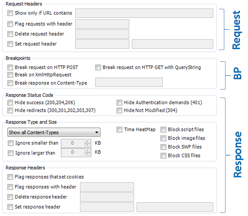Enable 'Delete response header' checkbox
Viewport: 248px width, 216px height.
pos(10,197)
